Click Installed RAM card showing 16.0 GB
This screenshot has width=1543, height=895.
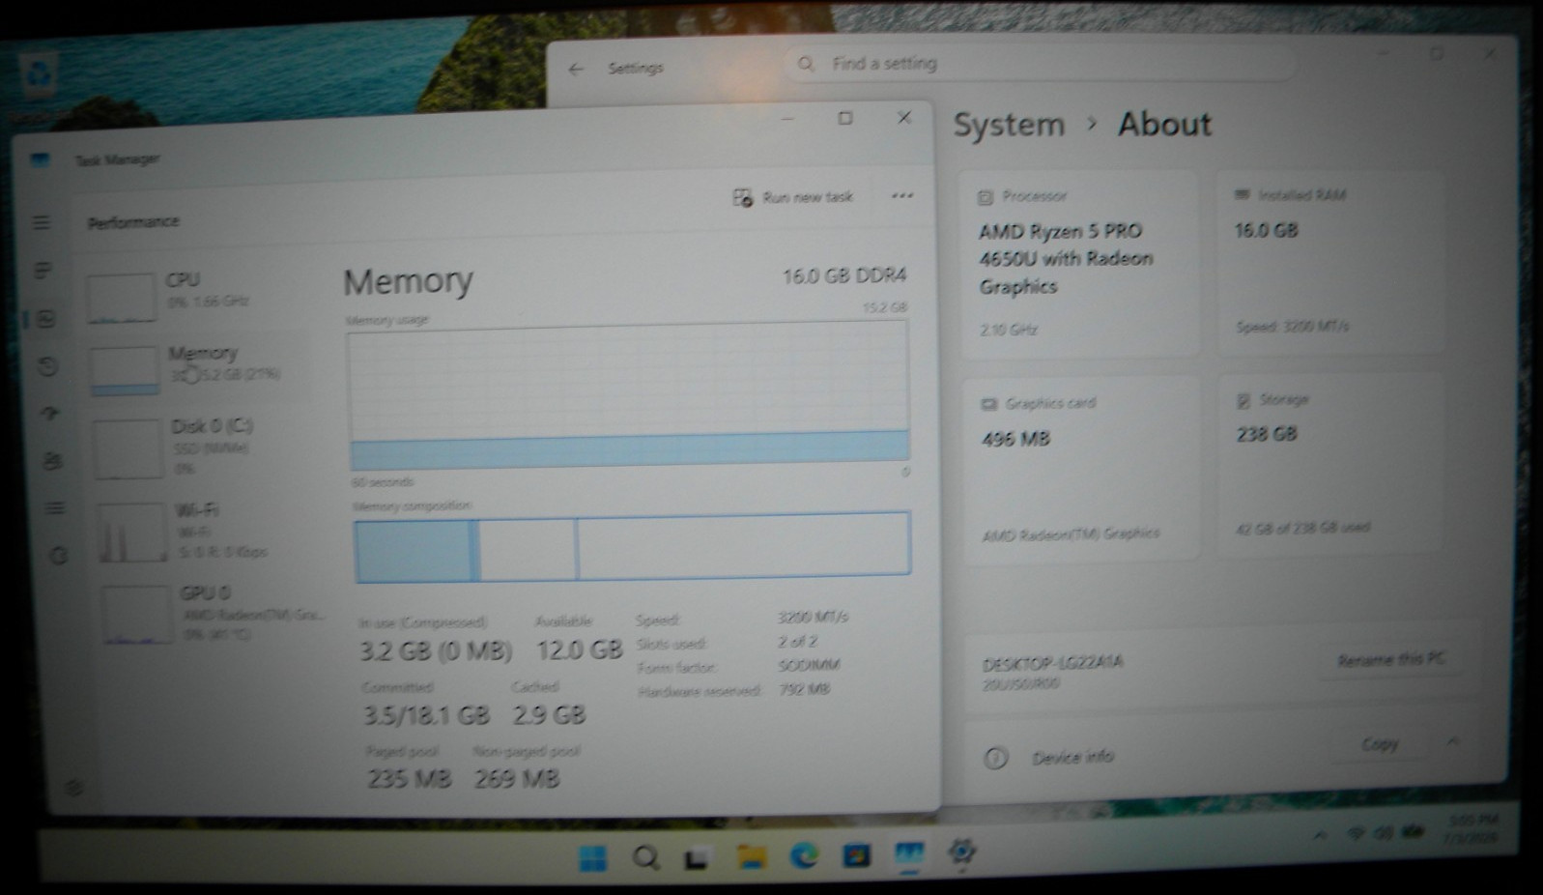1330,262
